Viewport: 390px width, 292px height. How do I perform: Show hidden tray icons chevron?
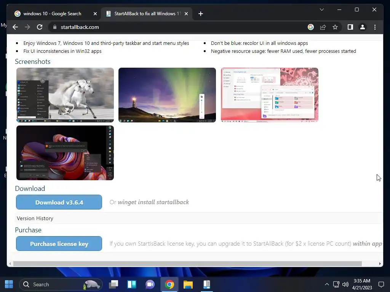coord(327,284)
